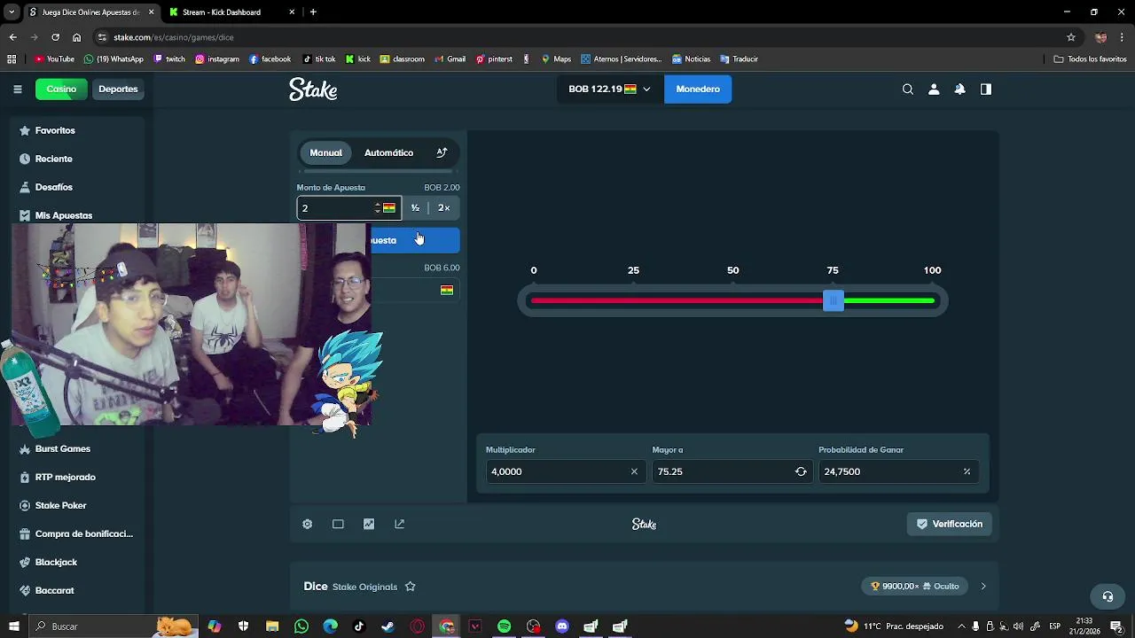Click the blue Apuesta bet button

tap(415, 240)
